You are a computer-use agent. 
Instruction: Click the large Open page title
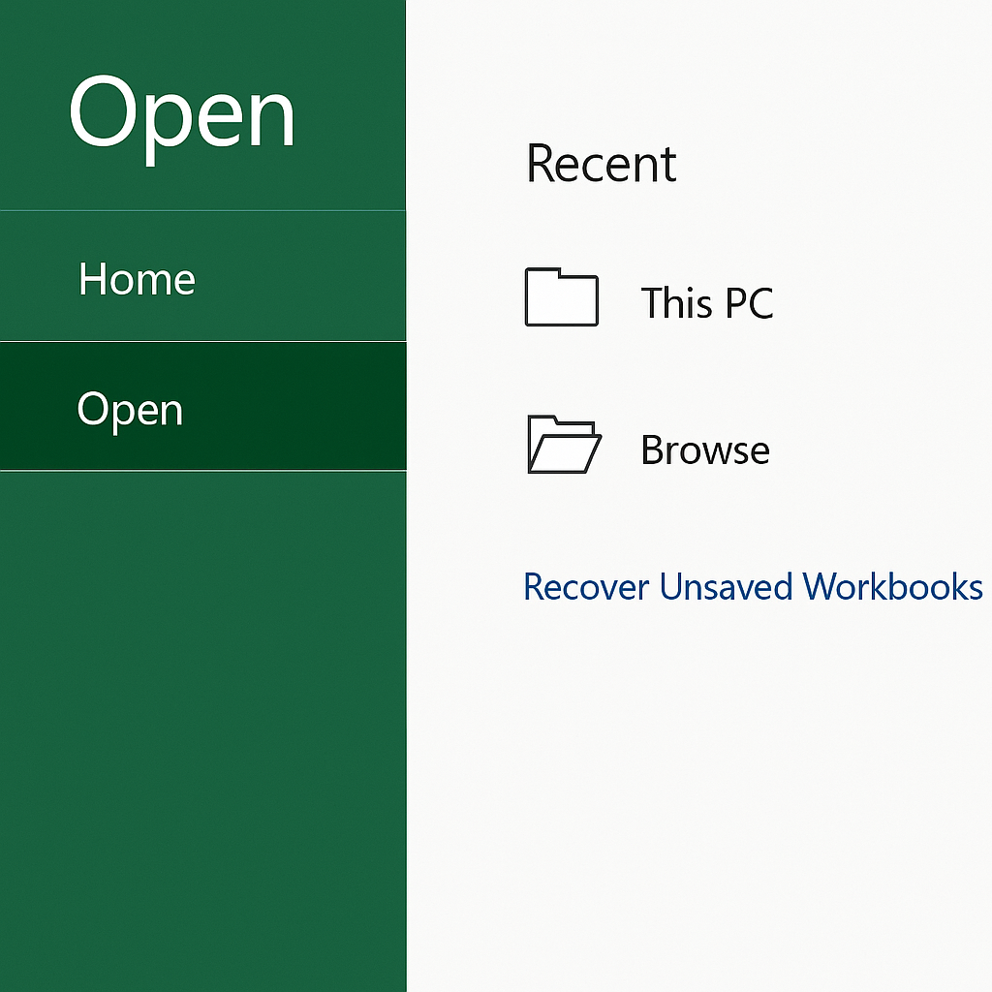tap(181, 118)
